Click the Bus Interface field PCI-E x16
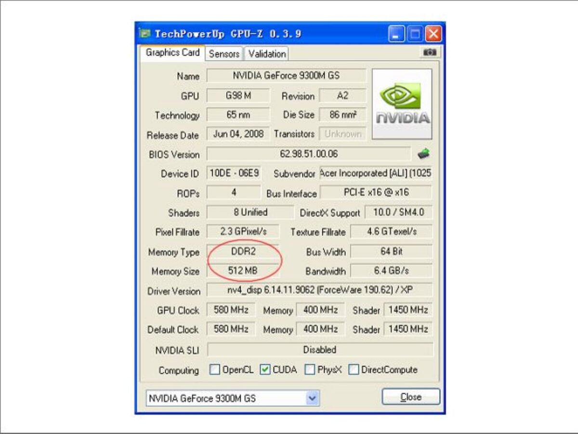This screenshot has height=434, width=578. point(376,192)
